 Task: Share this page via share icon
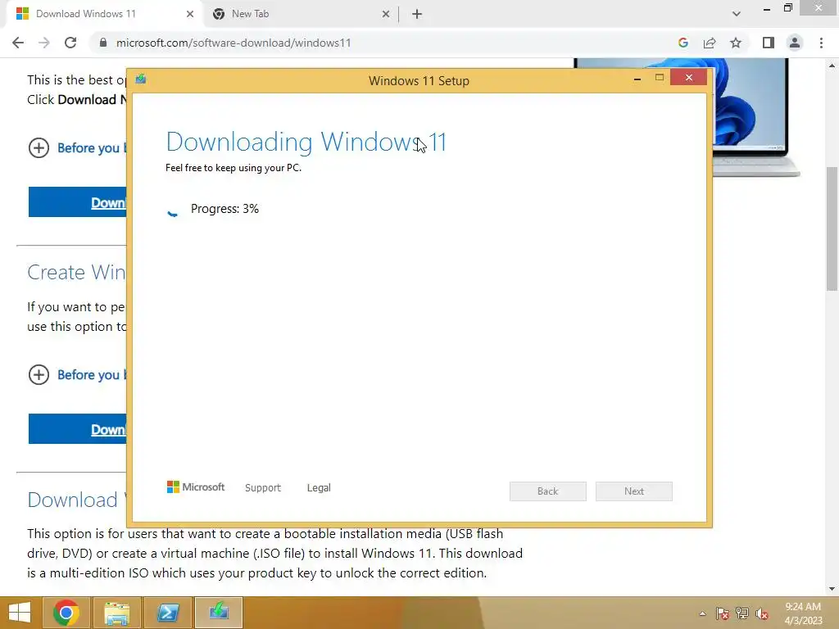click(x=710, y=43)
